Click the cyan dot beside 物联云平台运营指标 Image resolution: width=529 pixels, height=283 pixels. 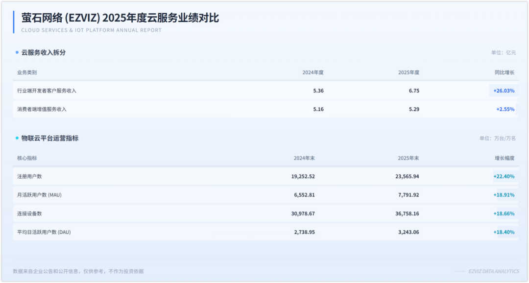tap(17, 138)
